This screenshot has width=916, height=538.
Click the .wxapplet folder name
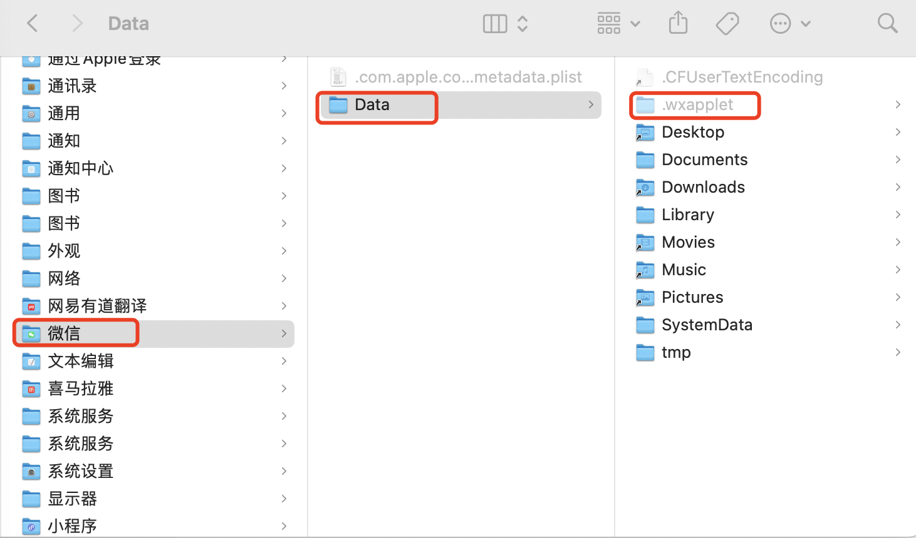pyautogui.click(x=697, y=104)
